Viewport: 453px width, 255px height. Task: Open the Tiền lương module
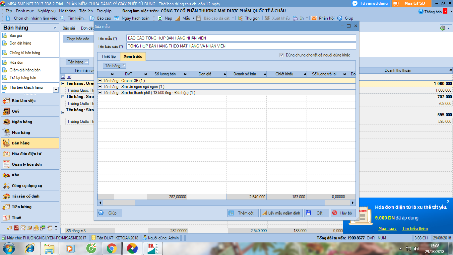[30, 207]
